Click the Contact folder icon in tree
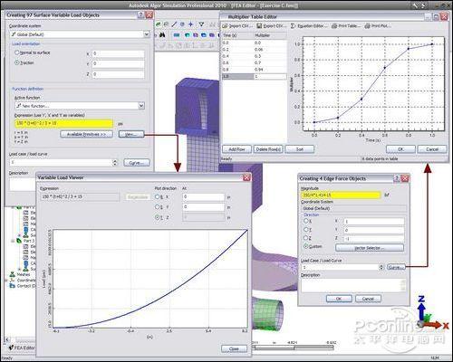 point(13,286)
